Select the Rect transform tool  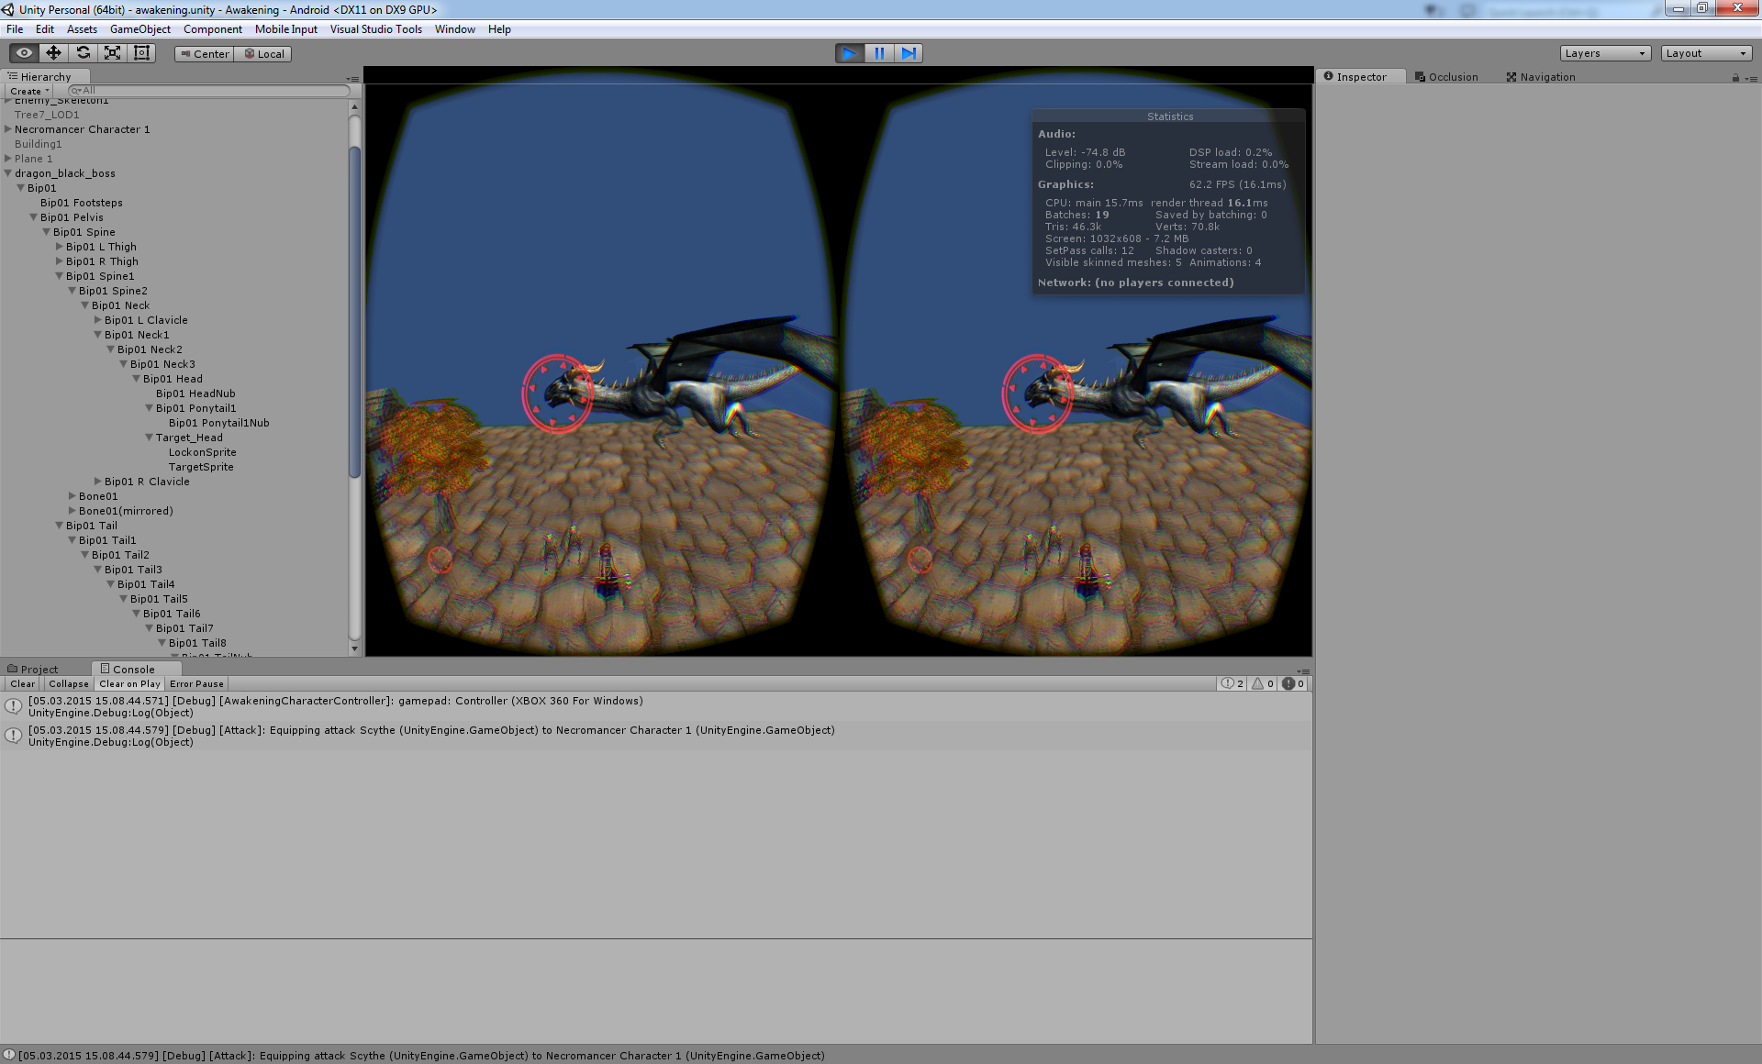pos(142,53)
